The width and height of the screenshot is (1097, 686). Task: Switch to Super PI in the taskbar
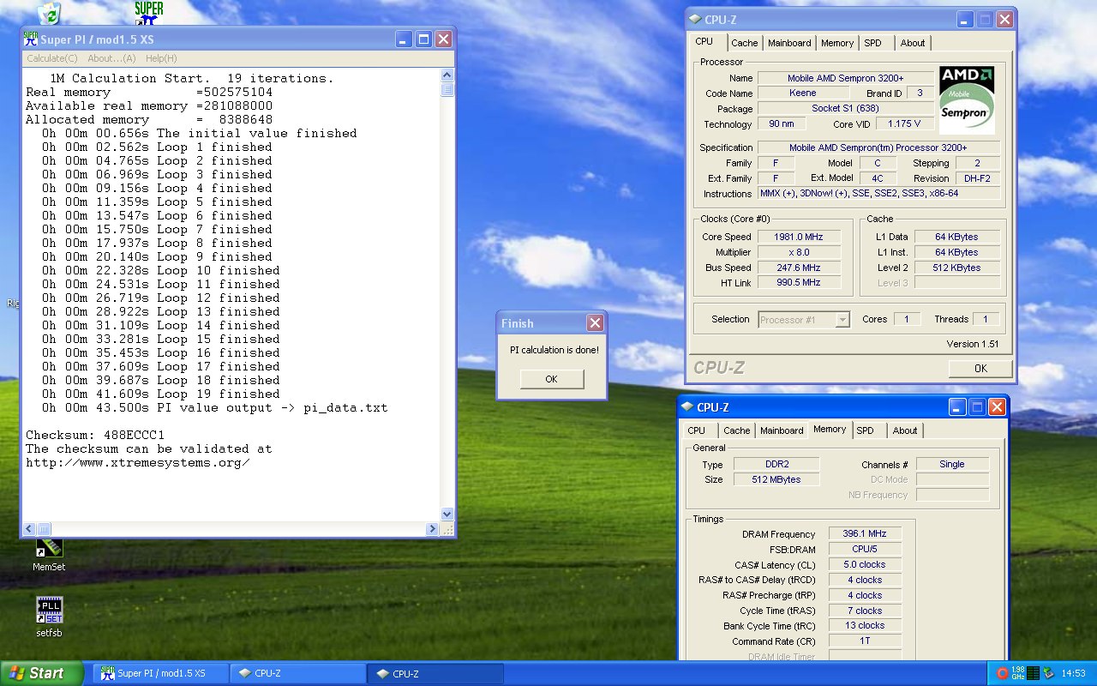(x=160, y=673)
